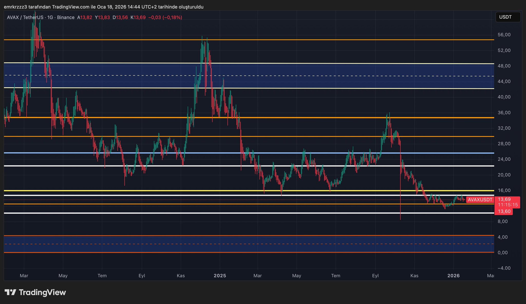Click the 13,69 current price tag
The width and height of the screenshot is (526, 304).
point(504,199)
